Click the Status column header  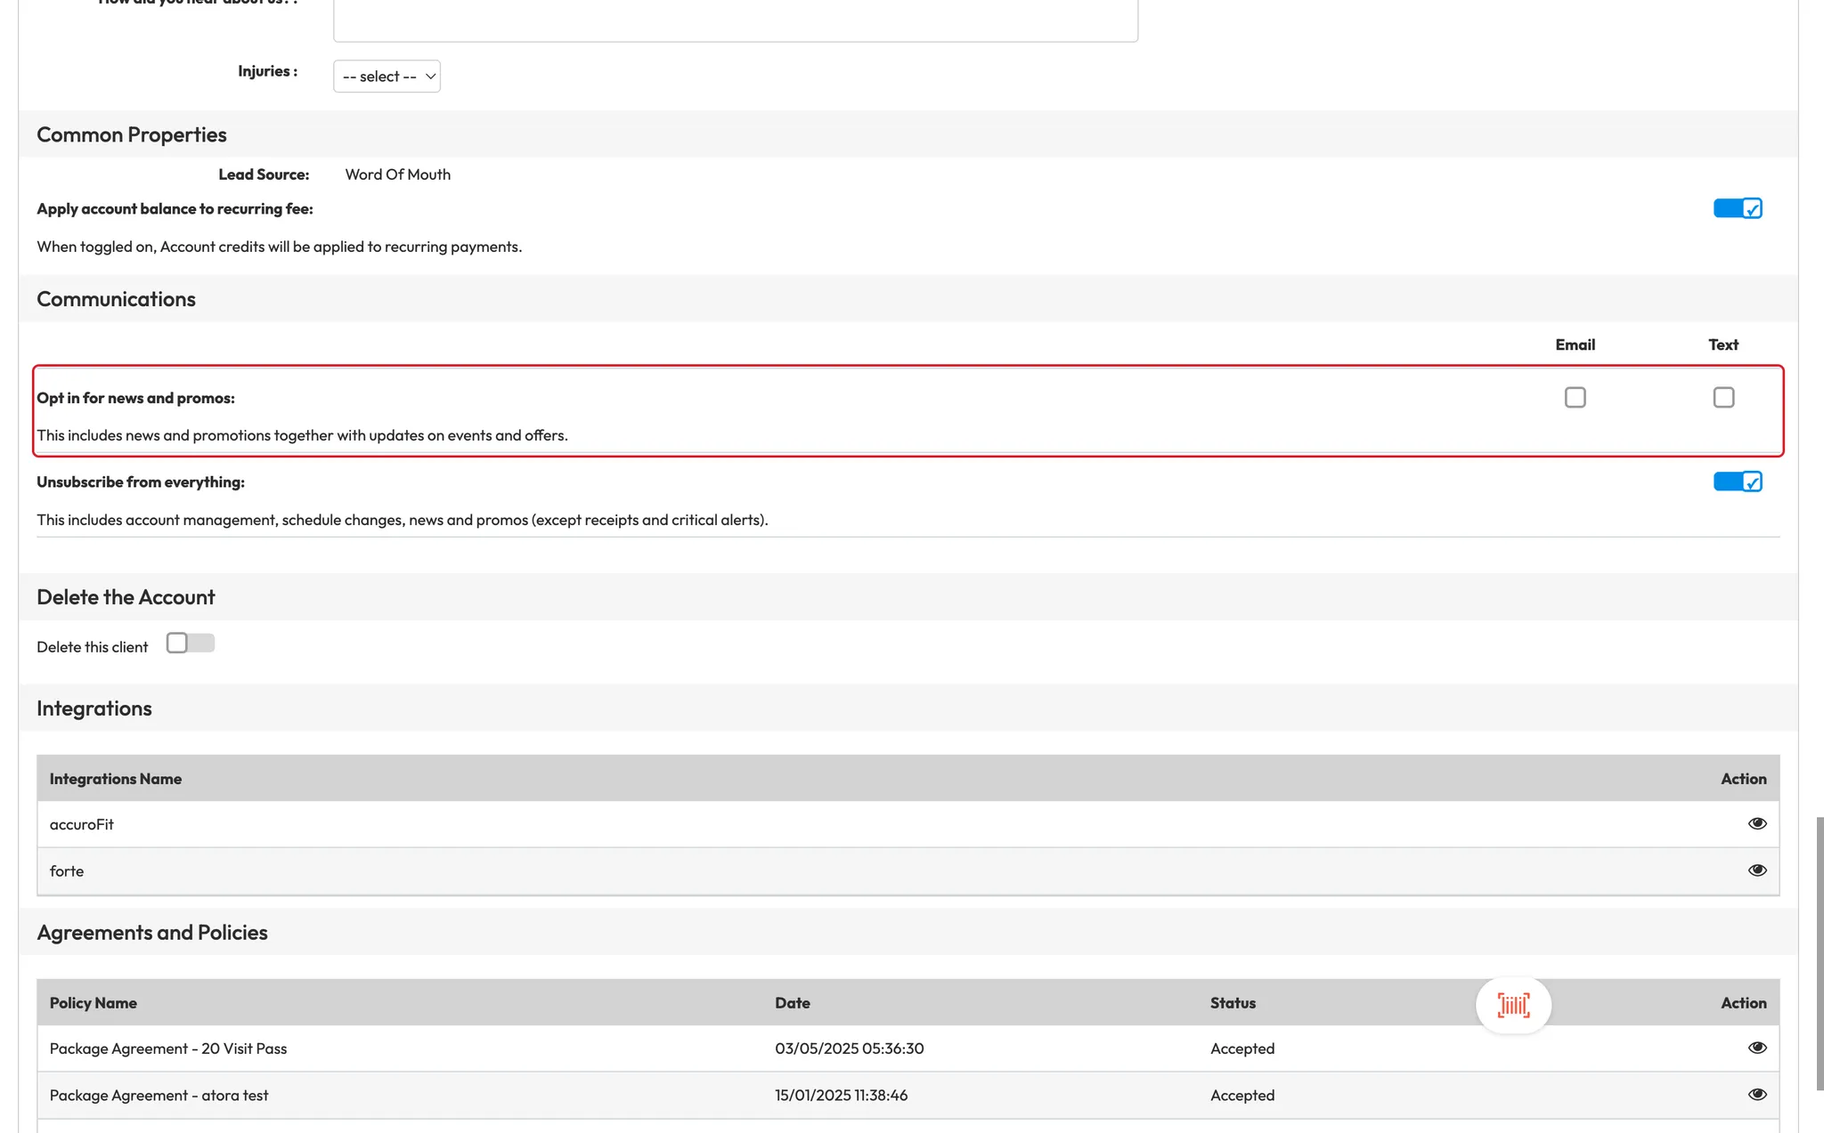1233,1003
